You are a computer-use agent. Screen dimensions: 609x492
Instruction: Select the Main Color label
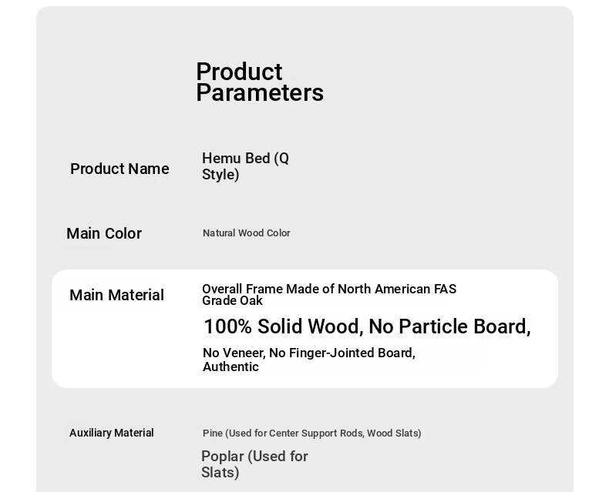[x=104, y=233]
